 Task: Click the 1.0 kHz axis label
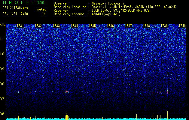pyautogui.click(x=2, y=54)
